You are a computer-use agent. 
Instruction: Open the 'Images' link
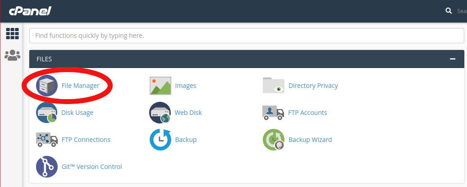[186, 86]
